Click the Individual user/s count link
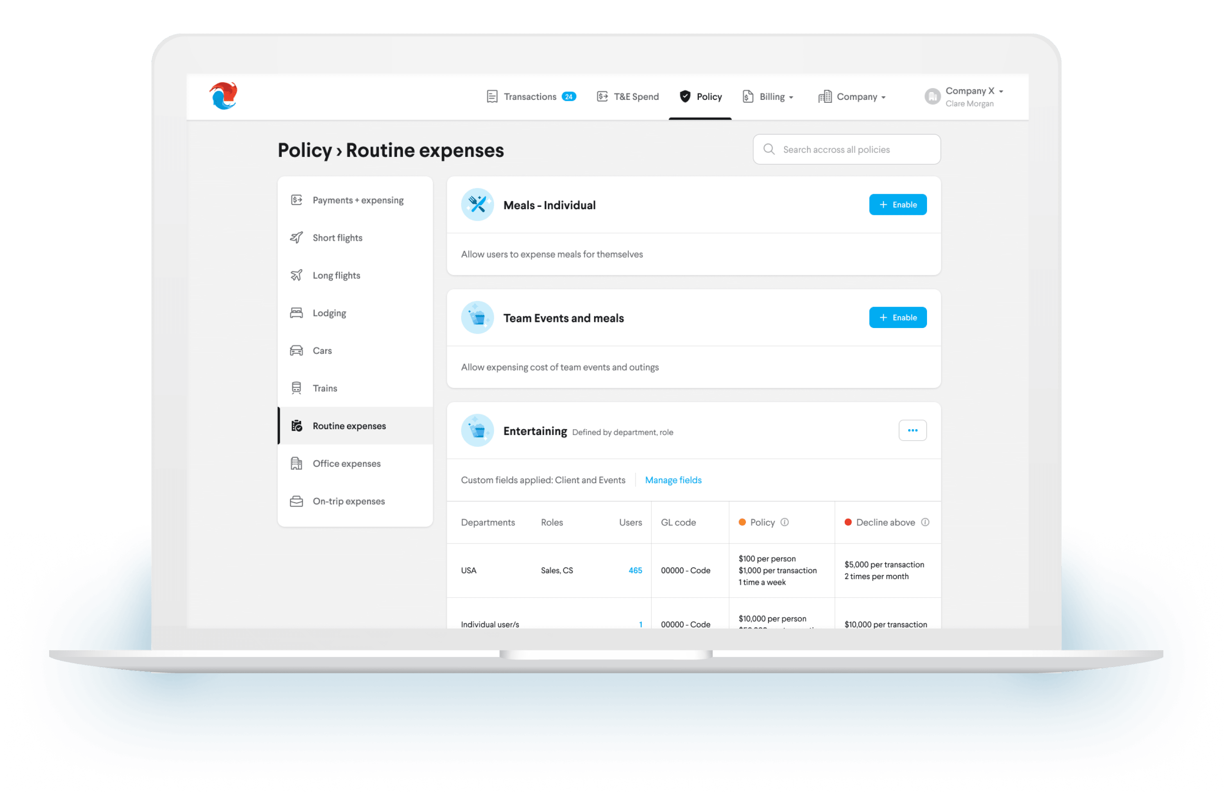The width and height of the screenshot is (1224, 792). point(640,624)
